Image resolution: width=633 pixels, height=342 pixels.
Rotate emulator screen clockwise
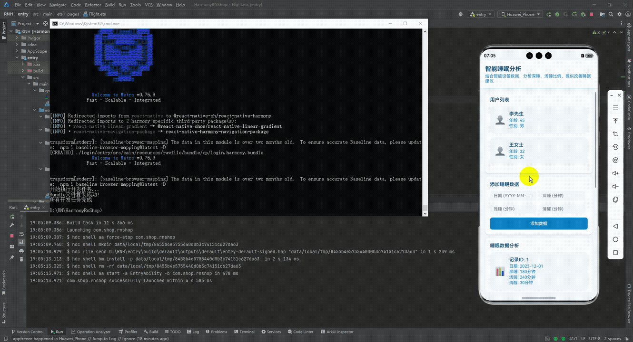pyautogui.click(x=615, y=161)
